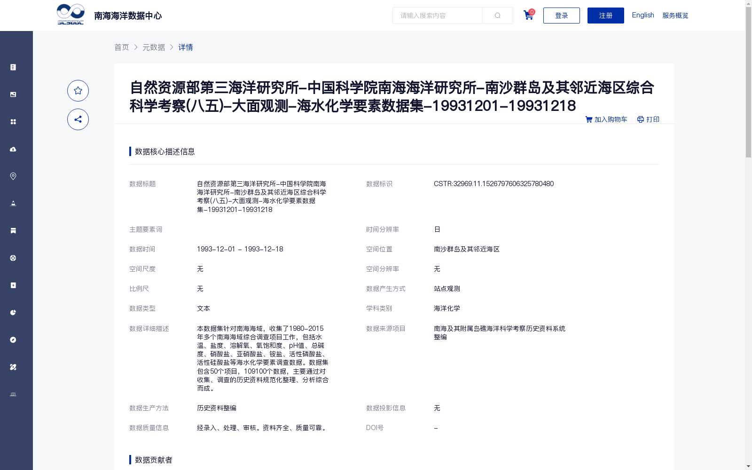Image resolution: width=752 pixels, height=470 pixels.
Task: Select the image gallery icon in the sidebar
Action: pos(13,94)
